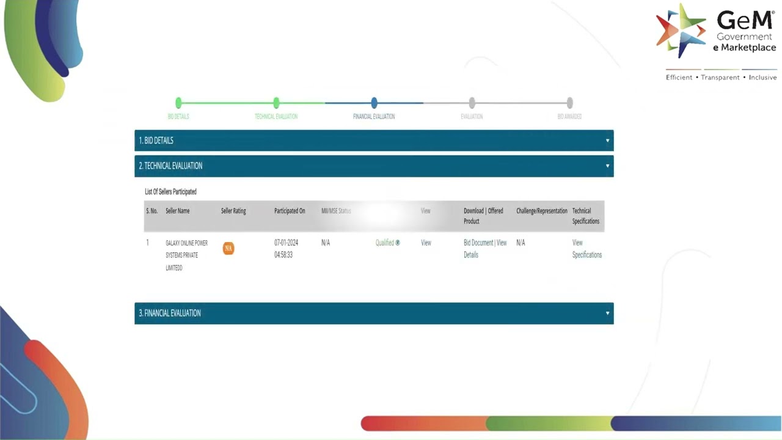Click the MII/MSE Status column header
The width and height of the screenshot is (782, 440).
pyautogui.click(x=336, y=211)
